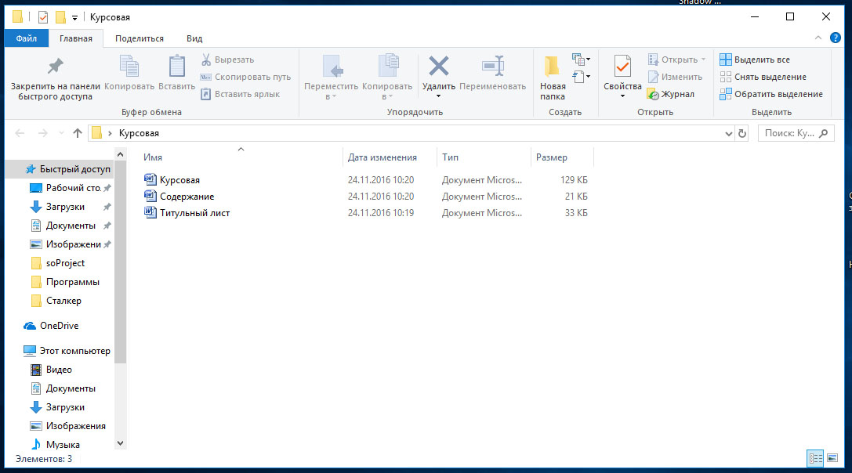Open the Журнал (History) ribbon icon
This screenshot has height=473, width=852.
[x=654, y=94]
